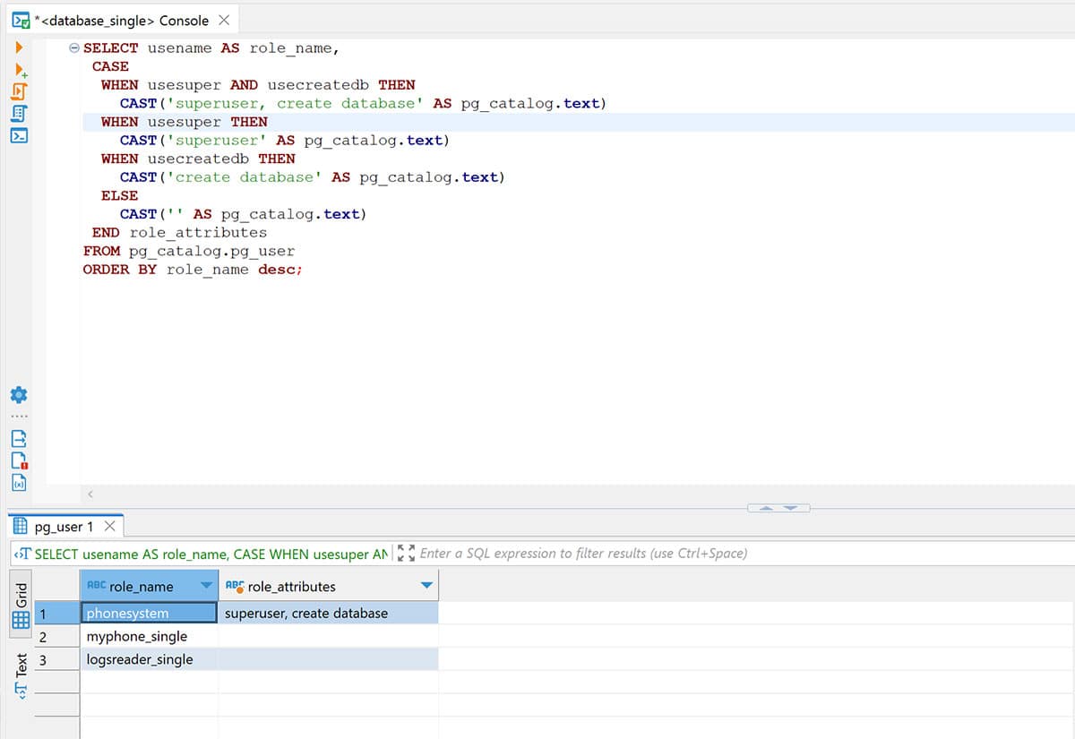Open role_name column filter dropdown
The image size is (1075, 739).
(x=207, y=587)
